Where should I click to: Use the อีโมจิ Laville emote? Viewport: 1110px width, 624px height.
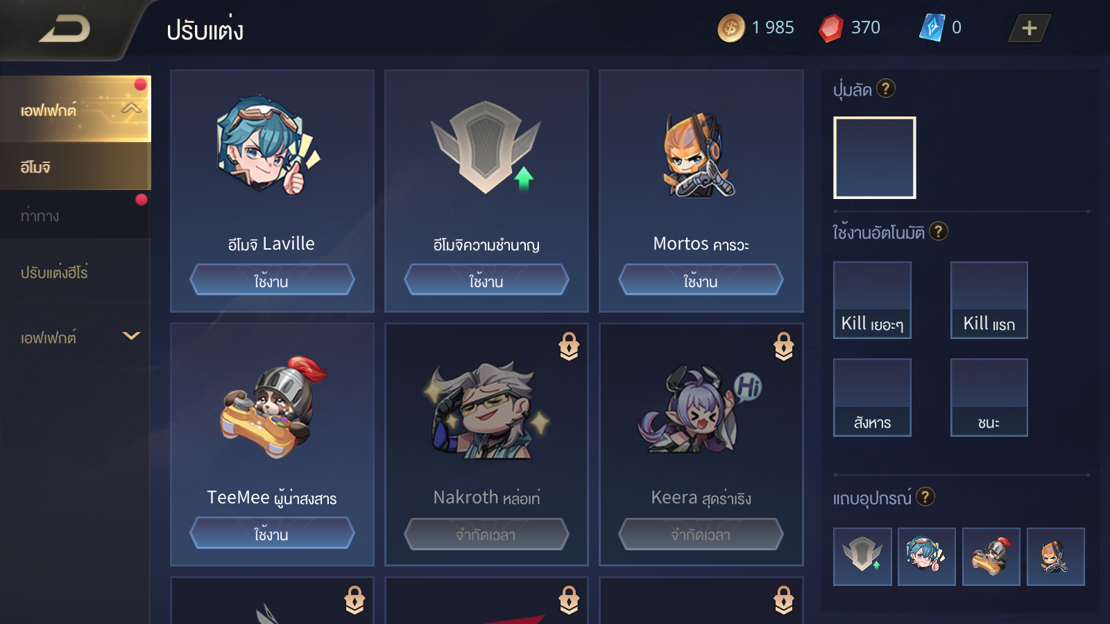[x=272, y=280]
